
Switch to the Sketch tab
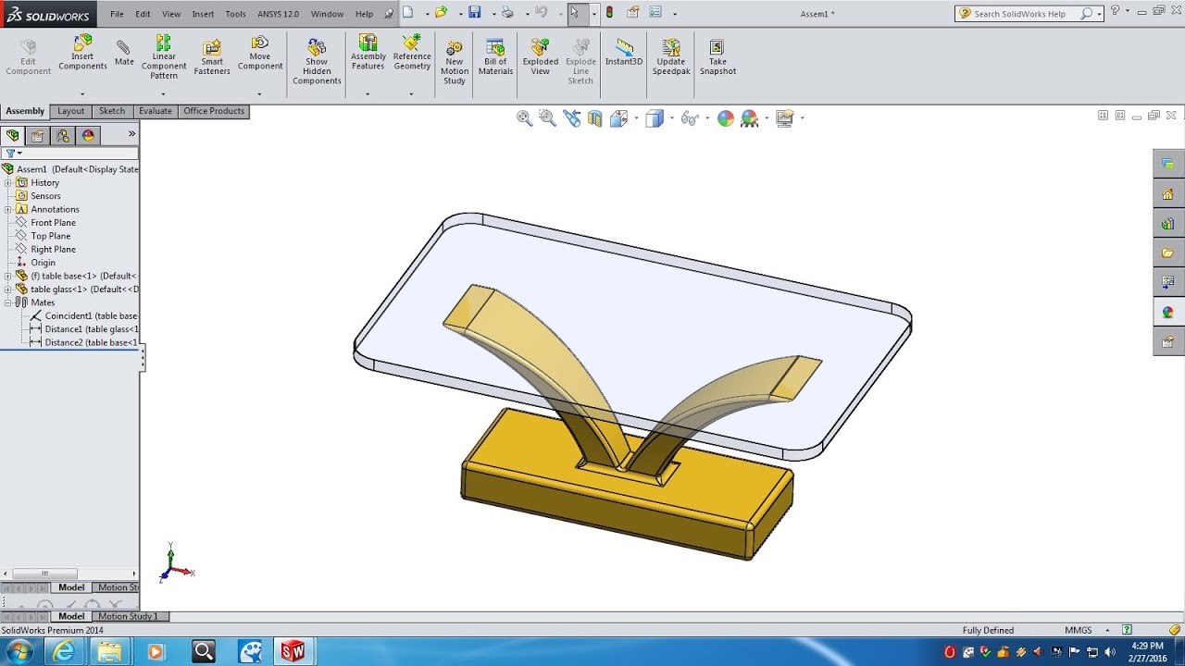point(112,111)
